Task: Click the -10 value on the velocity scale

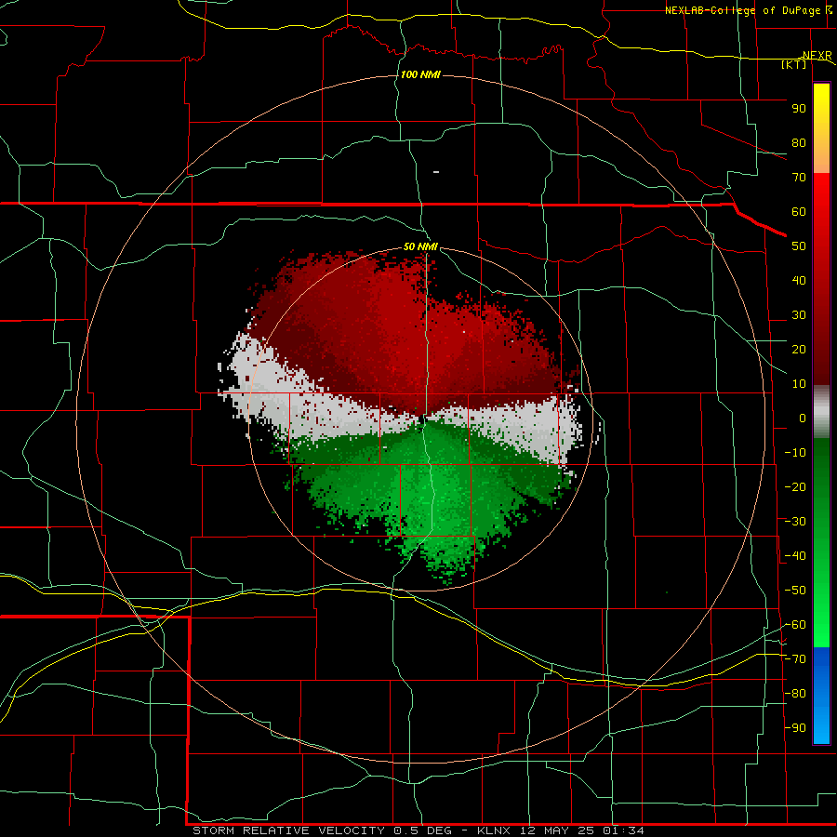Action: coord(795,453)
